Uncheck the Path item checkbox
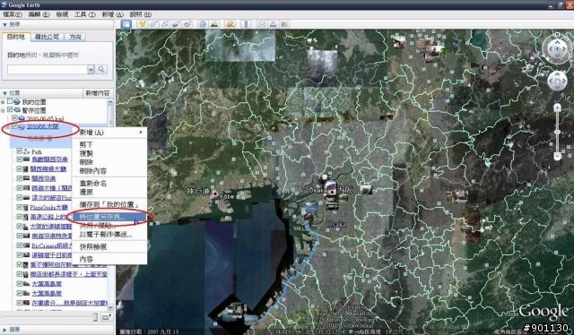 20,151
